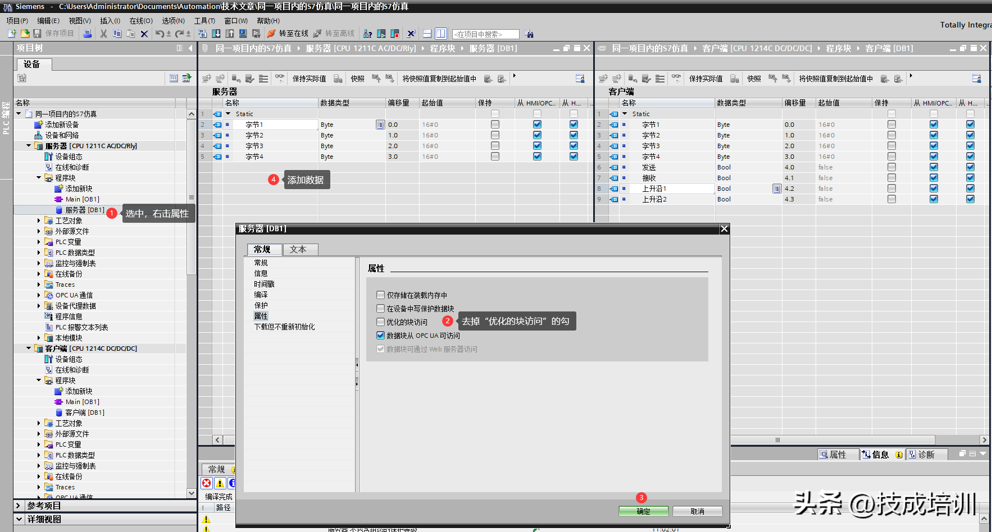Click 保持实际值 in 客户端 editor toolbar
This screenshot has width=992, height=532.
tap(706, 79)
